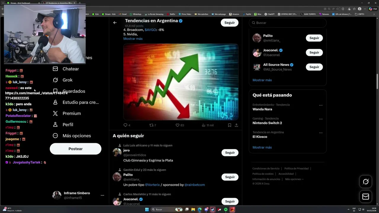Screen dimensions: 379x213
Task: Go back with the arrow beside Tendencias en Argentina
Action: pos(115,22)
